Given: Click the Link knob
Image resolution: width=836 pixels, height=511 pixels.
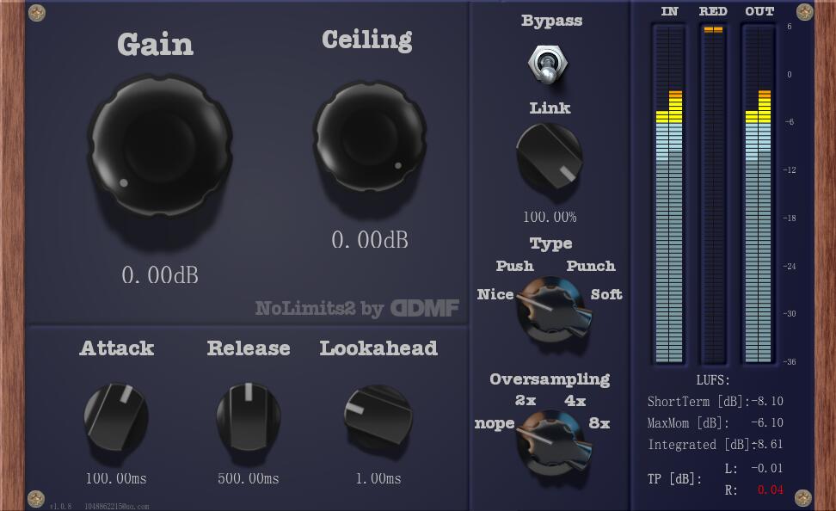Looking at the screenshot, I should [549, 157].
